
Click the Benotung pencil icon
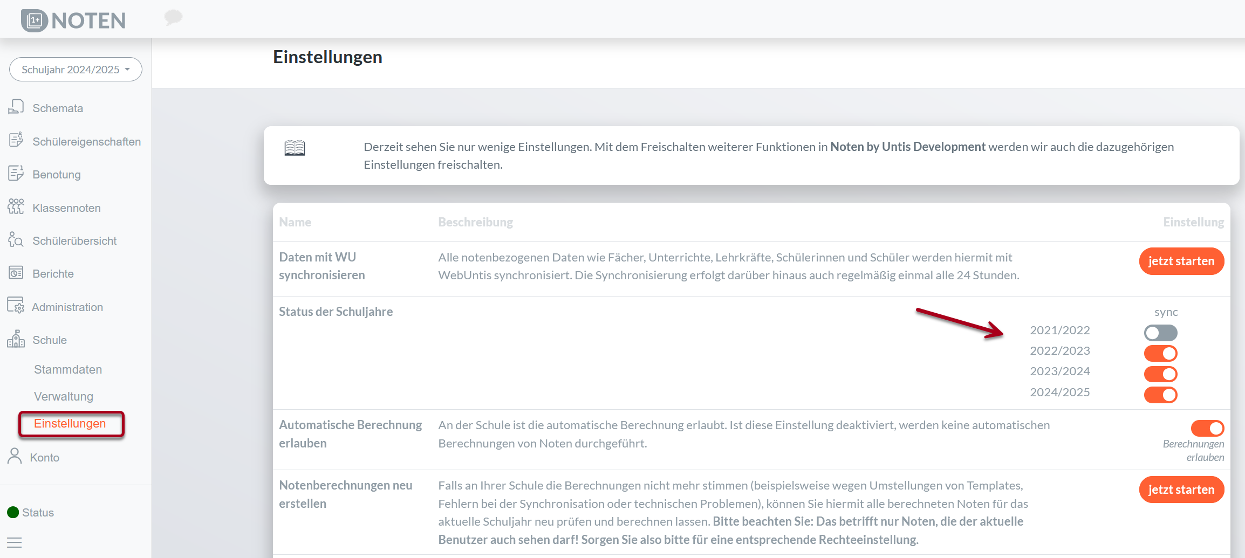pos(16,174)
